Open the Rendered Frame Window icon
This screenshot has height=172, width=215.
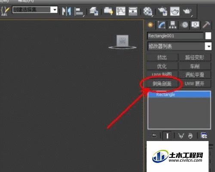coord(175,11)
